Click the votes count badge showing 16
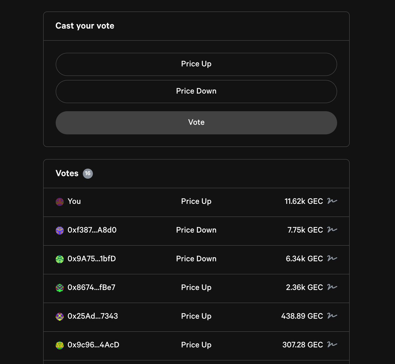This screenshot has height=364, width=395. 88,173
